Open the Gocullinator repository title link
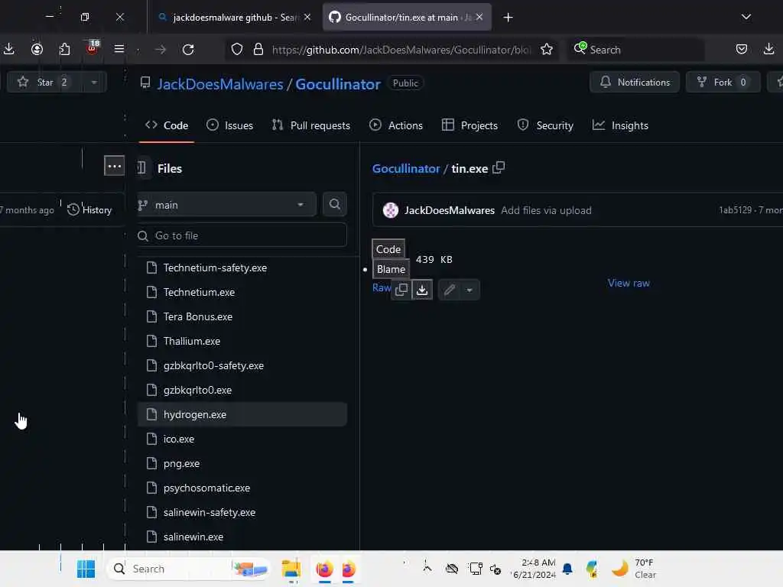This screenshot has height=587, width=783. tap(338, 84)
